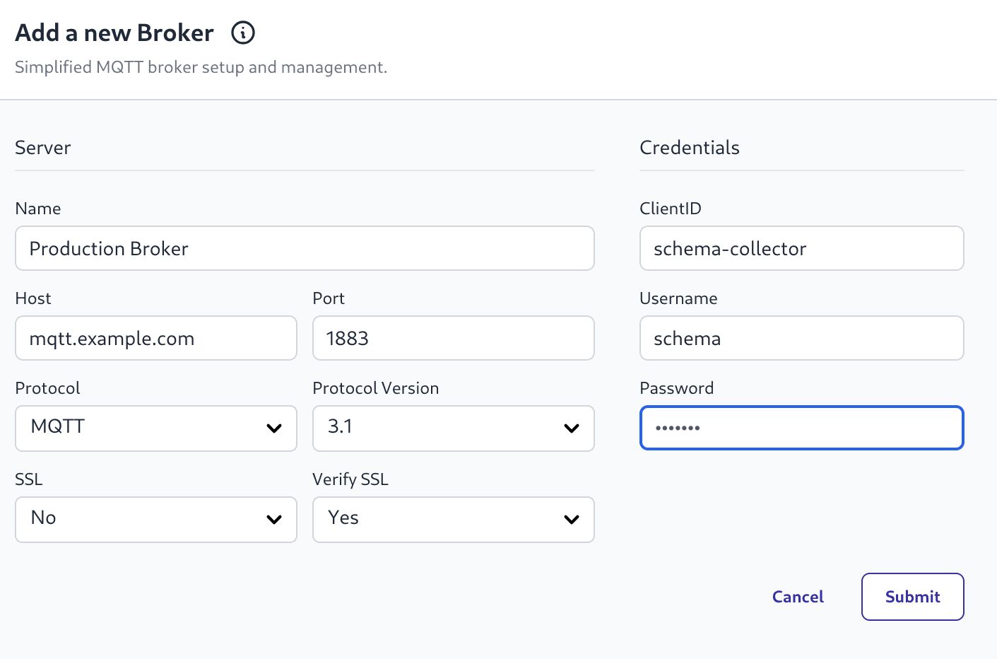Click the Protocol Version chevron icon

point(572,428)
